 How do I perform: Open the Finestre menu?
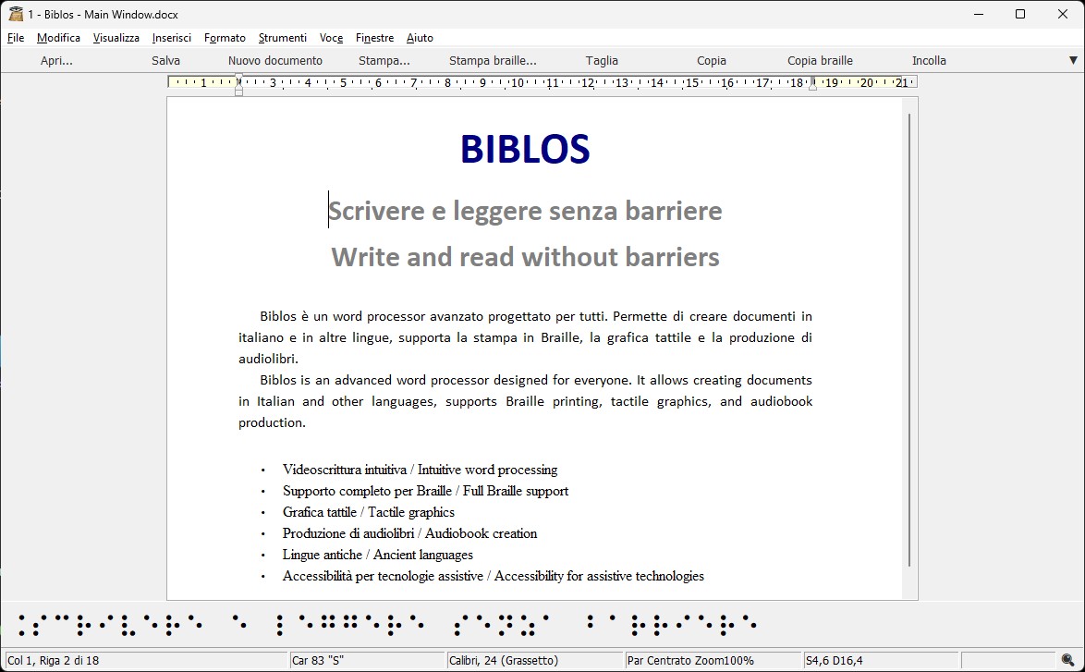point(374,38)
